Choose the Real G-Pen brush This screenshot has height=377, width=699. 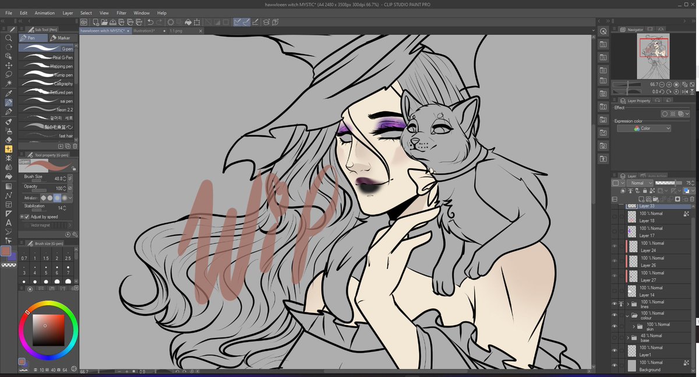coord(46,58)
